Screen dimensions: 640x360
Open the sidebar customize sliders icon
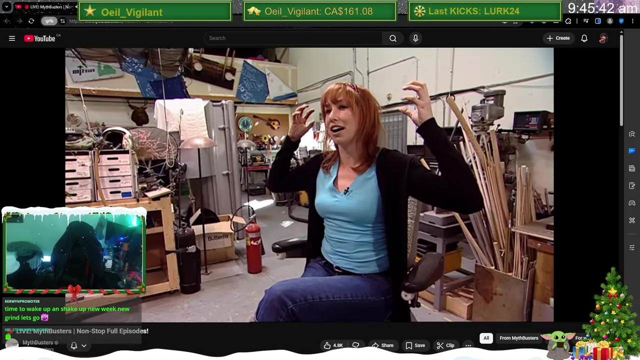click(x=632, y=247)
